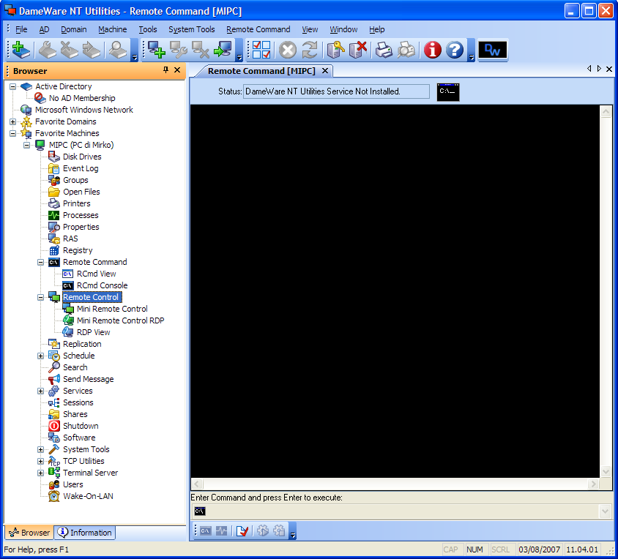Click the bottom toolbar options arrow
Image resolution: width=618 pixels, height=559 pixels.
(292, 531)
